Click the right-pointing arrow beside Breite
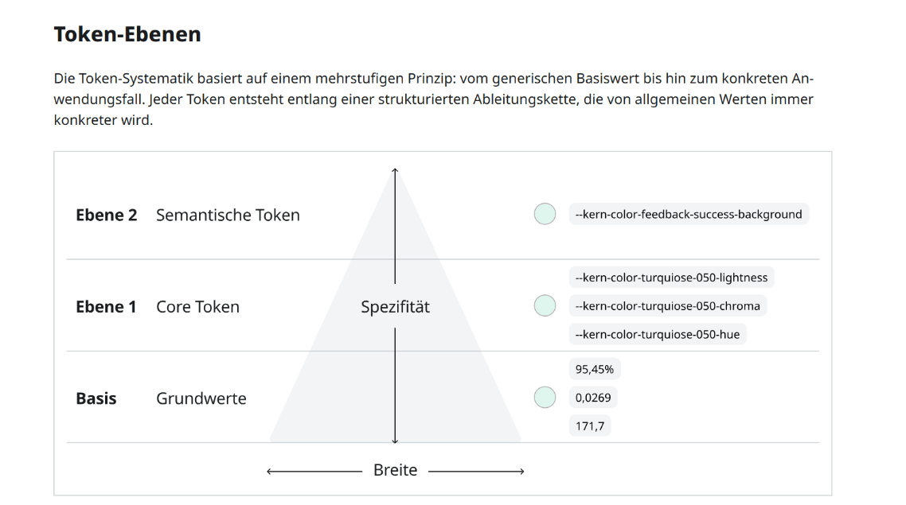The image size is (906, 505). click(x=476, y=472)
